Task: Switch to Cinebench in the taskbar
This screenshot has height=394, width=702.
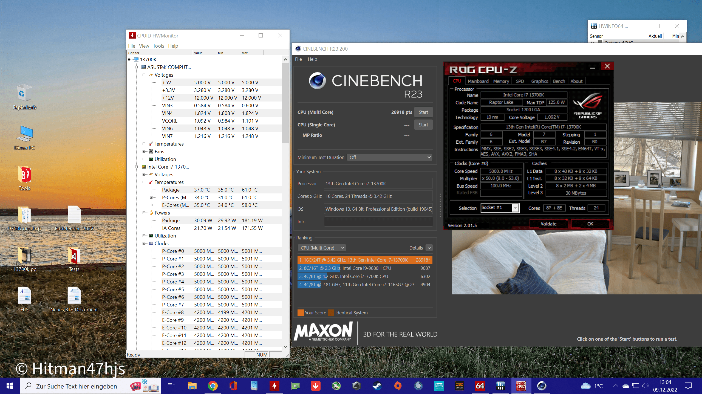Action: coord(542,386)
